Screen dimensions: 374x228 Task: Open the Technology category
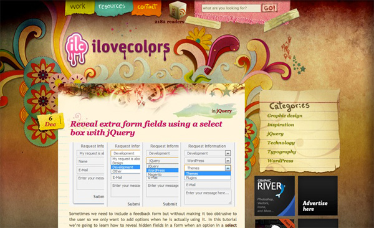click(281, 143)
